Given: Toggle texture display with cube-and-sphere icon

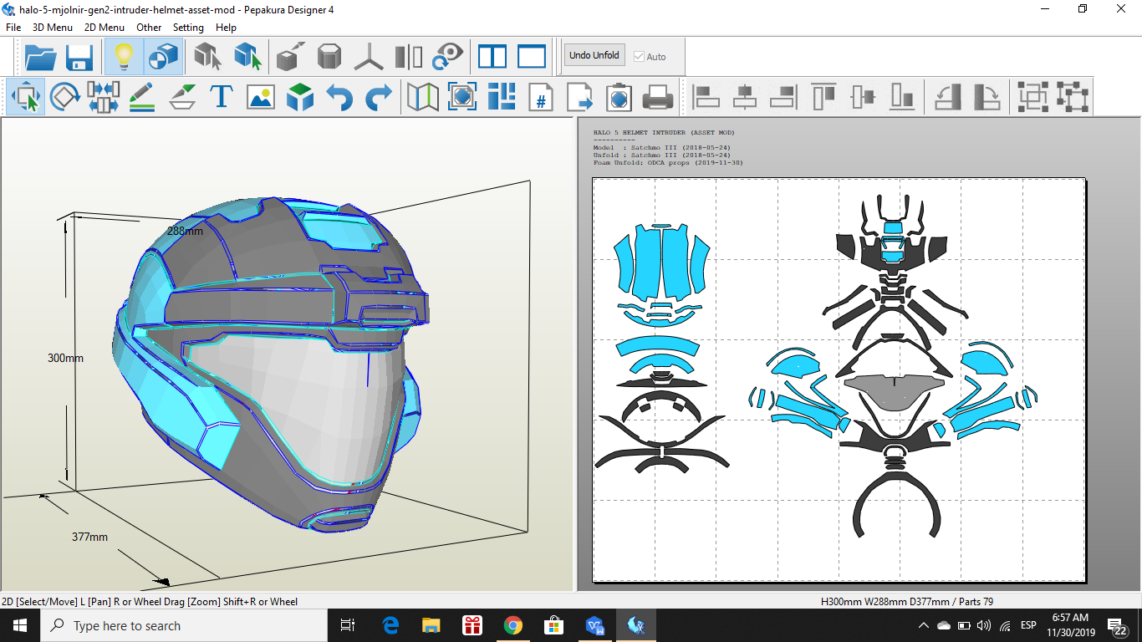Looking at the screenshot, I should [163, 57].
